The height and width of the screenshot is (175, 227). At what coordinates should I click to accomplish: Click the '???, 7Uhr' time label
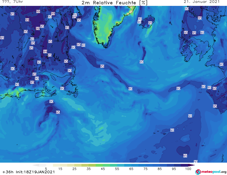pyautogui.click(x=13, y=2)
